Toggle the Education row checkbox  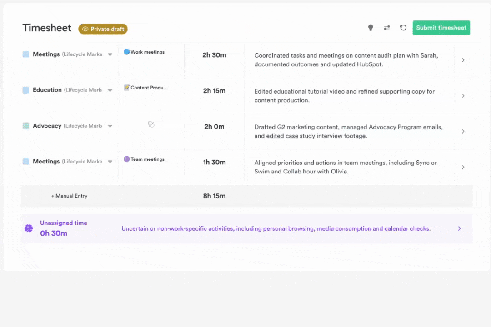[26, 90]
